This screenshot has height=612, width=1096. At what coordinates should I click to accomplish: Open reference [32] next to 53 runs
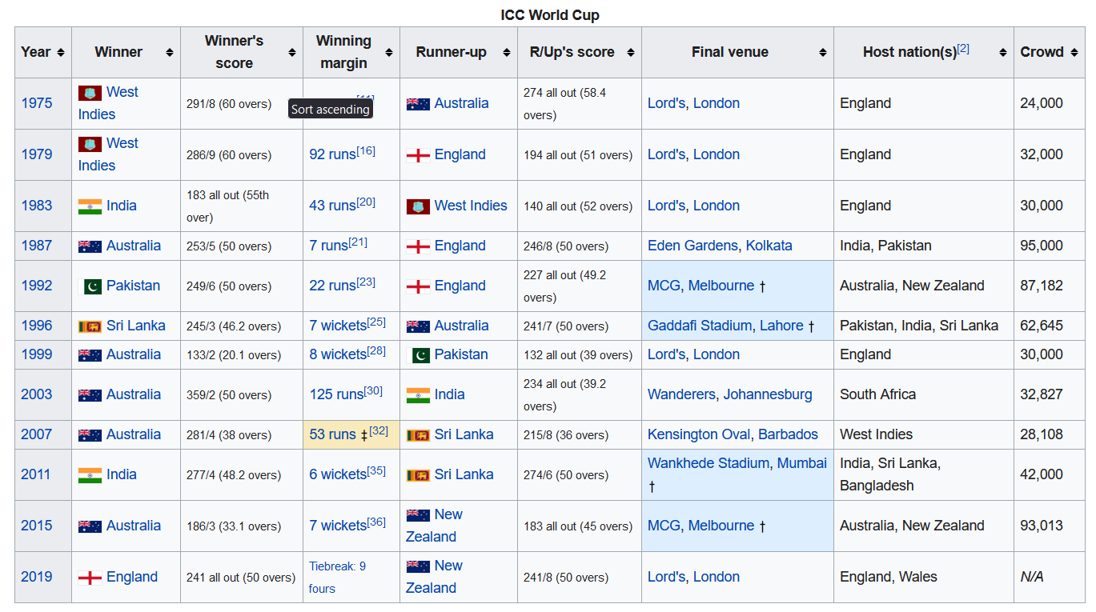pos(379,430)
